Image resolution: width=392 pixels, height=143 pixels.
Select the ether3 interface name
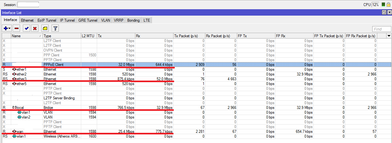[22, 79]
